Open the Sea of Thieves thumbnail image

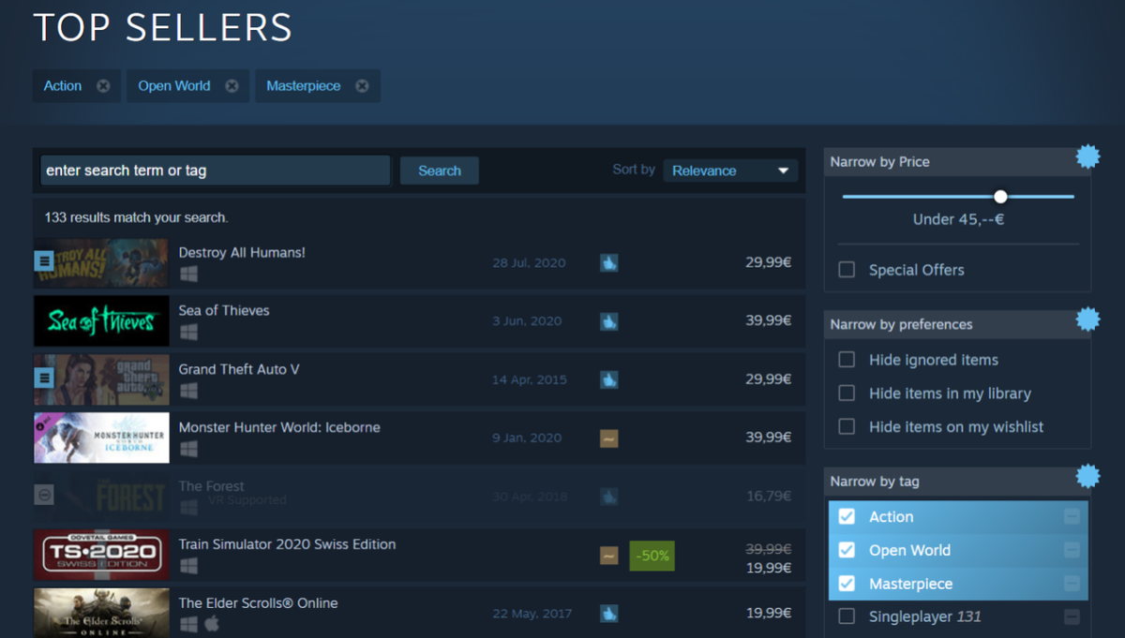101,321
